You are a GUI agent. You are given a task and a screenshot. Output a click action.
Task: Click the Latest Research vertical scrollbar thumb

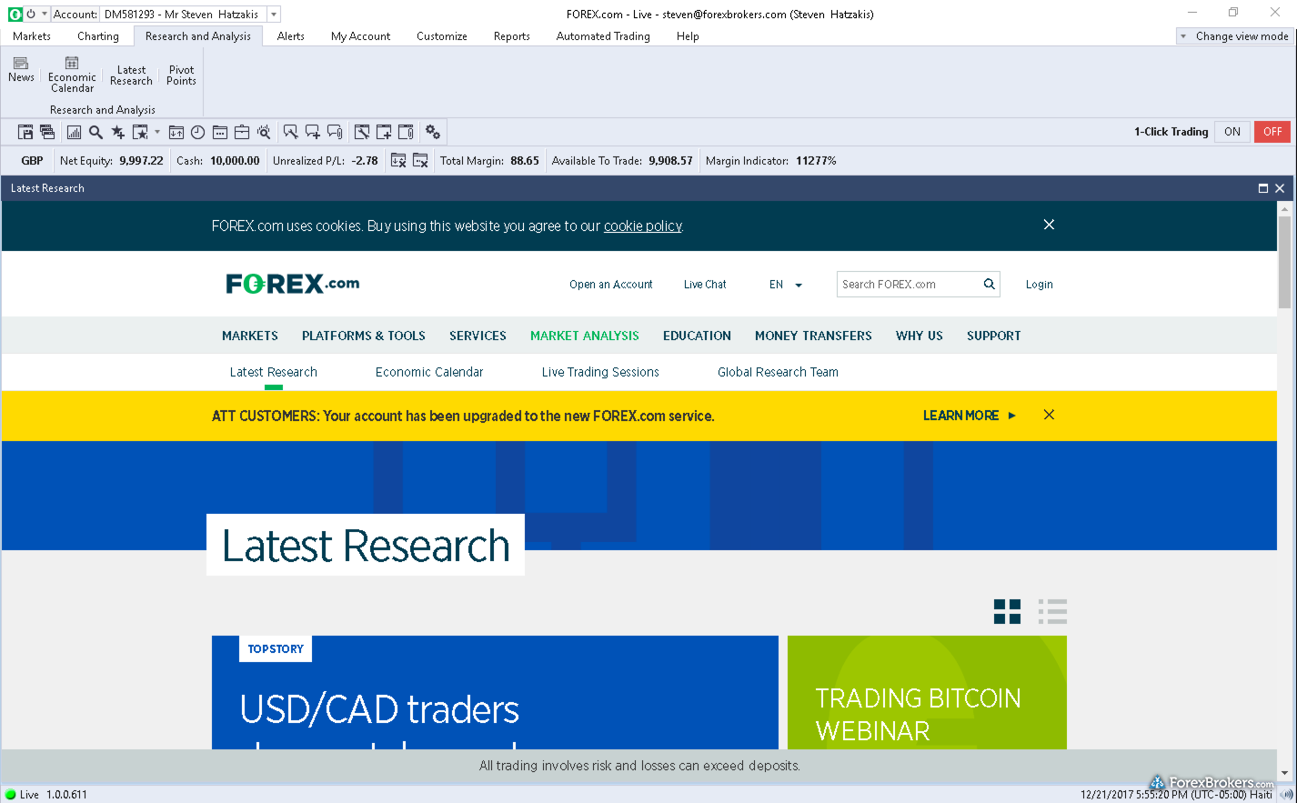pyautogui.click(x=1284, y=263)
